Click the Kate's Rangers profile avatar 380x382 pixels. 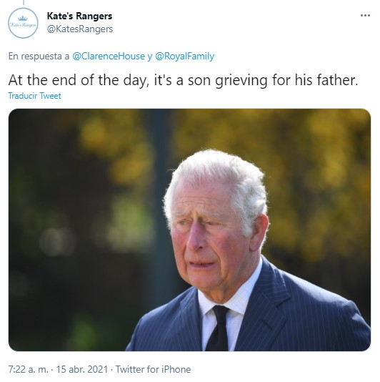pyautogui.click(x=23, y=23)
